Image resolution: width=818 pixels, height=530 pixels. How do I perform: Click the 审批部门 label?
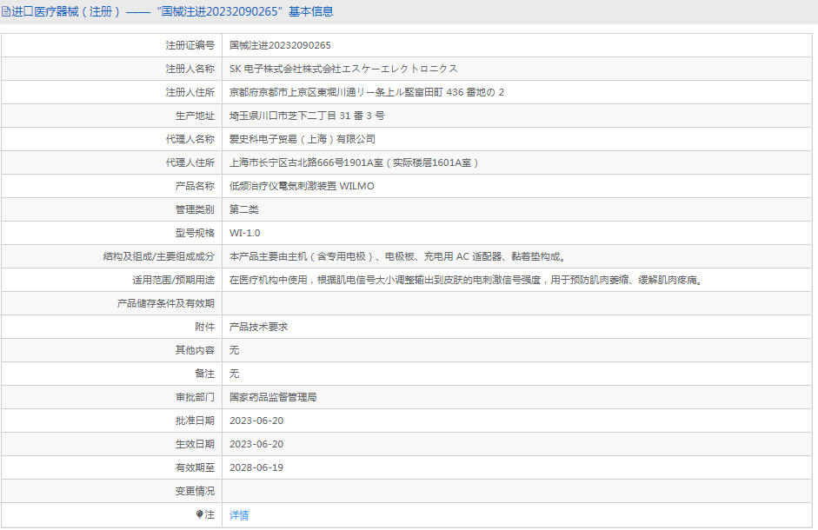[195, 398]
